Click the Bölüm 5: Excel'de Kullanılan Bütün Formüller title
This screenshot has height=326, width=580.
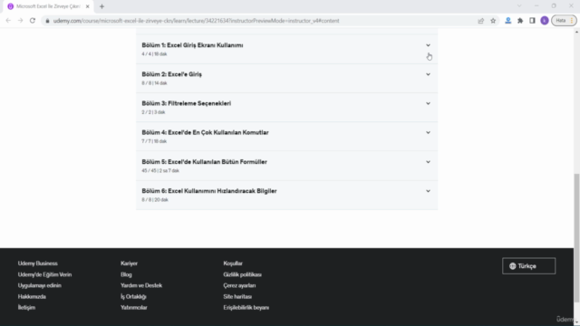click(x=204, y=162)
